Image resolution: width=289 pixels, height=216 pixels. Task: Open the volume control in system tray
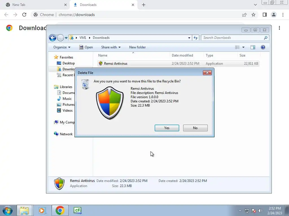click(260, 211)
